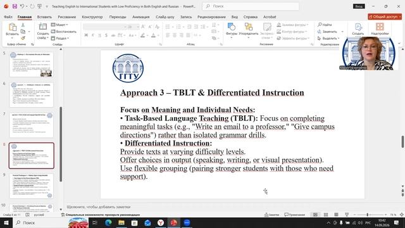
Task: Open Font dialog launcher in Шрифт group
Action: coord(160,44)
